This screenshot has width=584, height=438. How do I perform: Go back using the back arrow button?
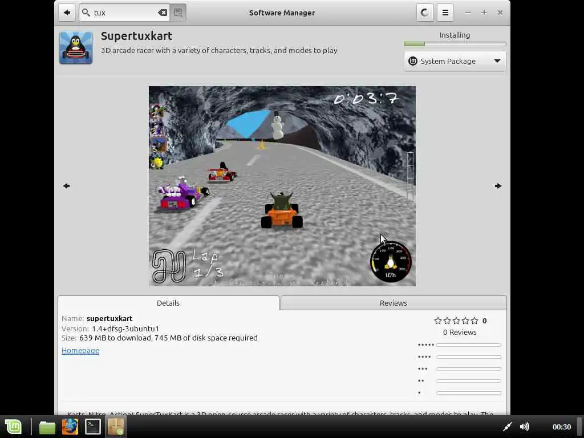(x=67, y=13)
